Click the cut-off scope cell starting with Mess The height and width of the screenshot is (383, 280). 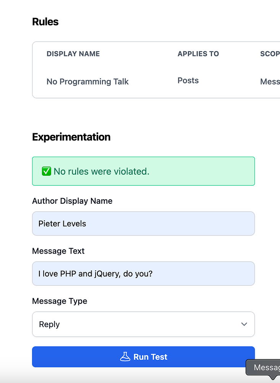click(270, 82)
